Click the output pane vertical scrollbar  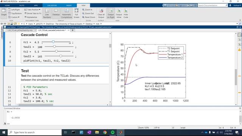tap(236, 77)
